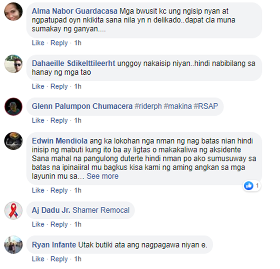Like Edwin Mendiola's comment
Viewport: 280px width, 269px height.
pos(38,190)
